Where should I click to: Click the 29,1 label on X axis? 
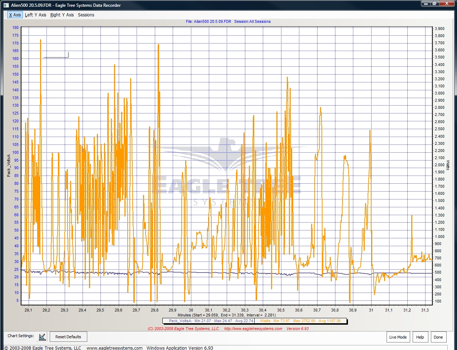click(x=28, y=310)
